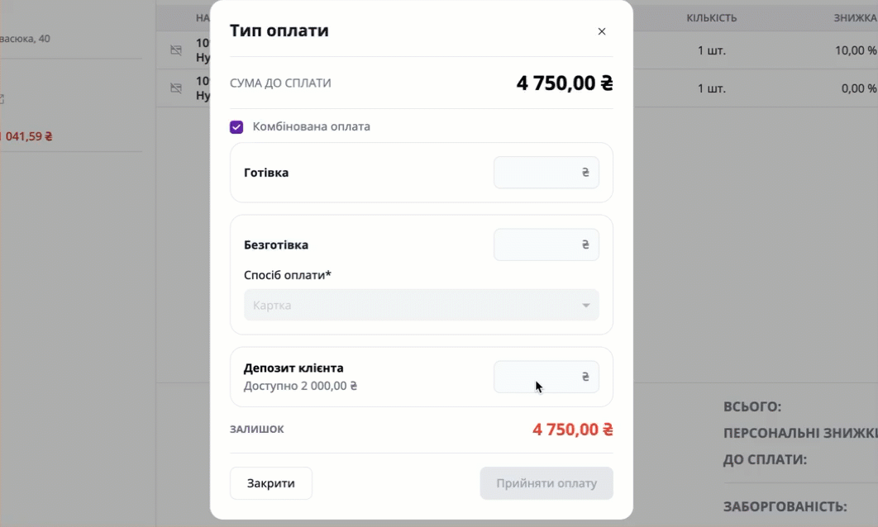Focus the Безготівка amount field
Image resolution: width=878 pixels, height=527 pixels.
tap(546, 245)
